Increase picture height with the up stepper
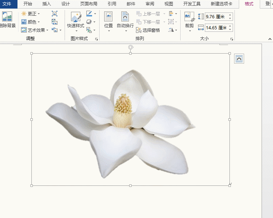 (x=230, y=15)
